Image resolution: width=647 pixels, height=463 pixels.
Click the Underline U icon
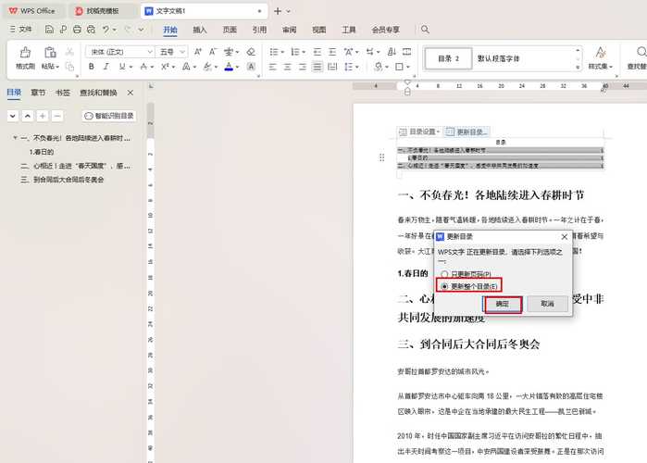click(x=122, y=67)
